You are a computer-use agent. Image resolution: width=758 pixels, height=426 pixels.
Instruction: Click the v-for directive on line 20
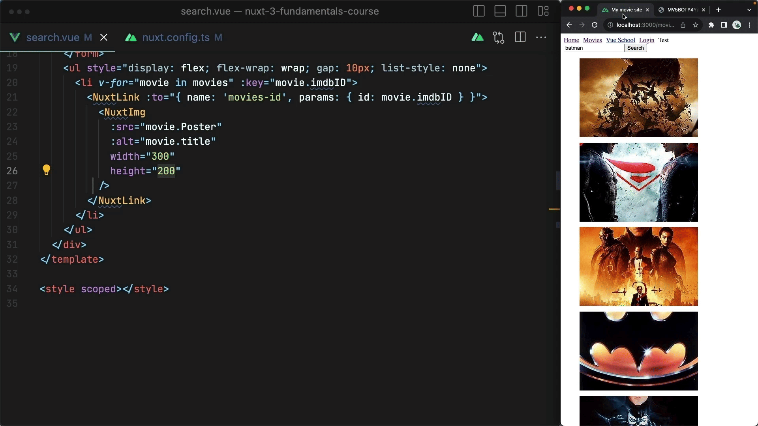pyautogui.click(x=113, y=82)
